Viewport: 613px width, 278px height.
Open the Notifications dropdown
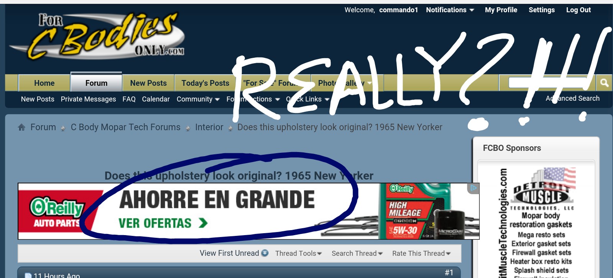tap(450, 10)
